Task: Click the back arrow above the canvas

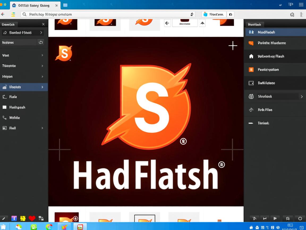Action: click(x=167, y=23)
